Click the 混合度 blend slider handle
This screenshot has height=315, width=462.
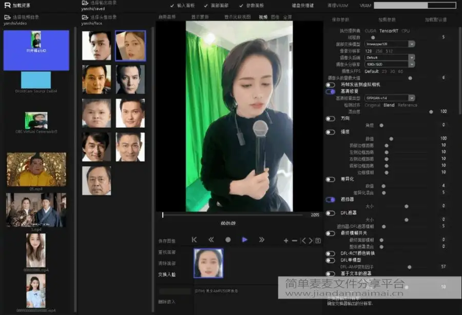(431, 112)
